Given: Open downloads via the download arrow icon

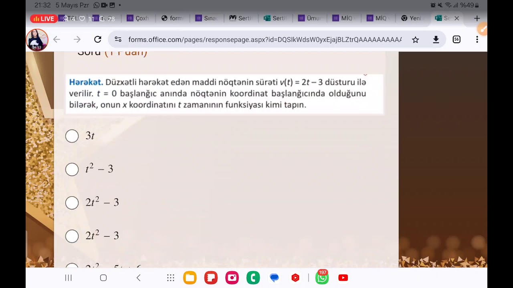Looking at the screenshot, I should coord(436,39).
